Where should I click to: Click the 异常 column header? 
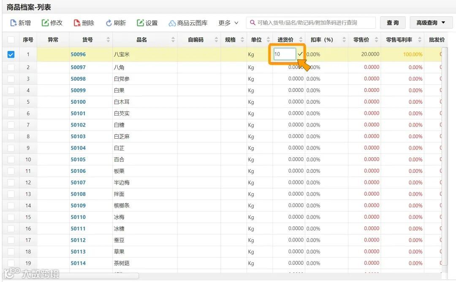[53, 40]
